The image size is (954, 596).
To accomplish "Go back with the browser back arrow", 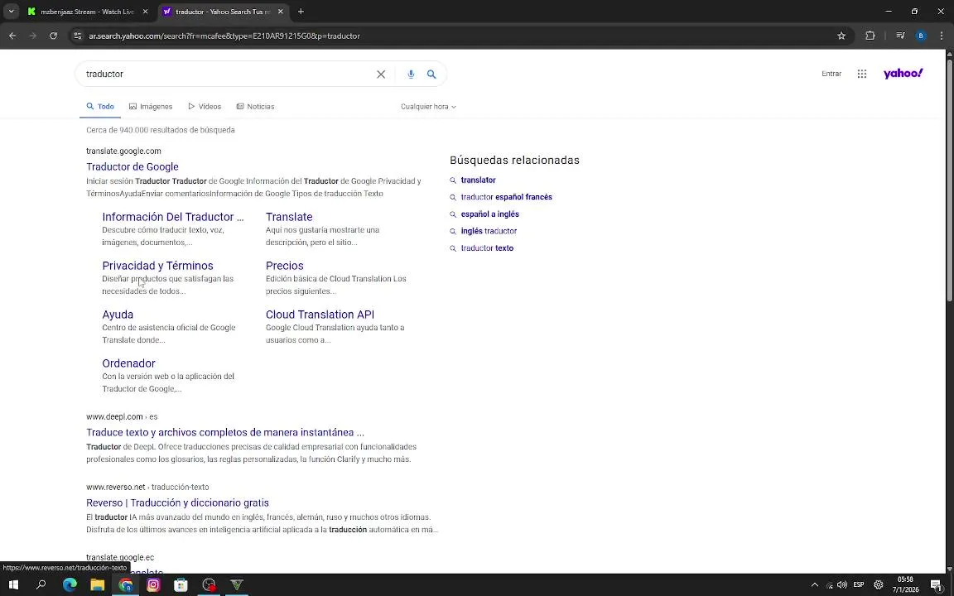I will pyautogui.click(x=12, y=36).
